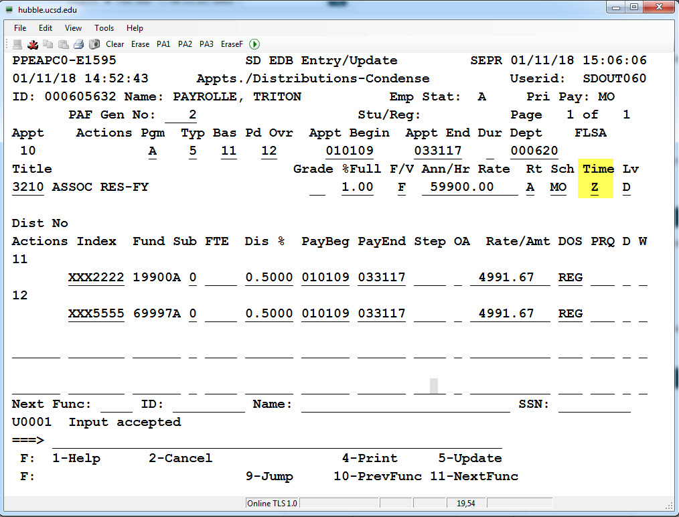
Task: Click the Appt Begin field 010109 under Appt Begin
Action: (x=350, y=151)
